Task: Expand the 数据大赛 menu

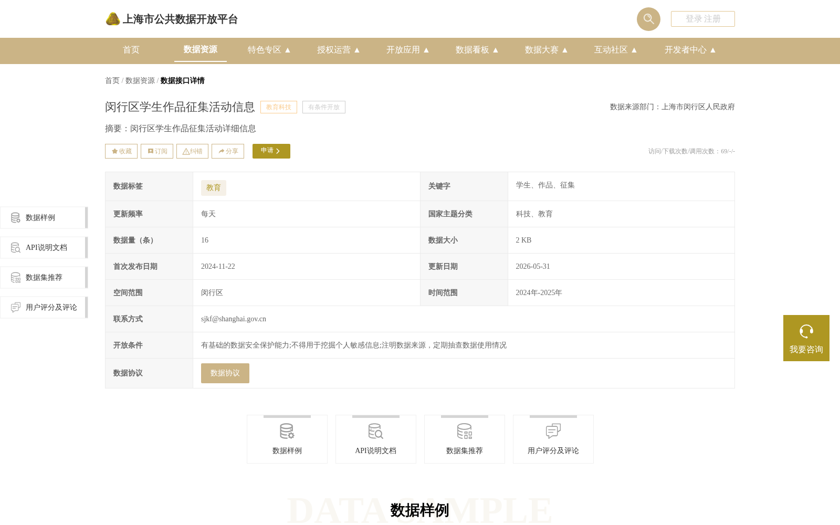Action: 547,50
